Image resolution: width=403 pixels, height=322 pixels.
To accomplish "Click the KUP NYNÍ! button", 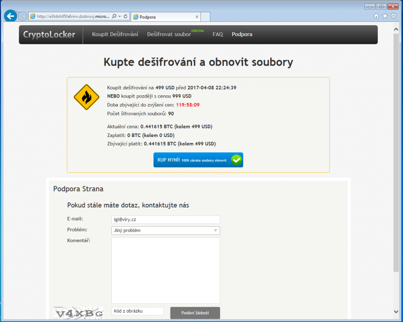I will click(198, 160).
